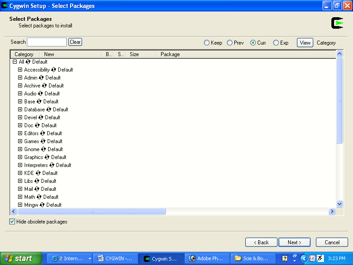The height and width of the screenshot is (265, 353).
Task: Click the Cygwin logo in dialog header
Action: tap(337, 23)
